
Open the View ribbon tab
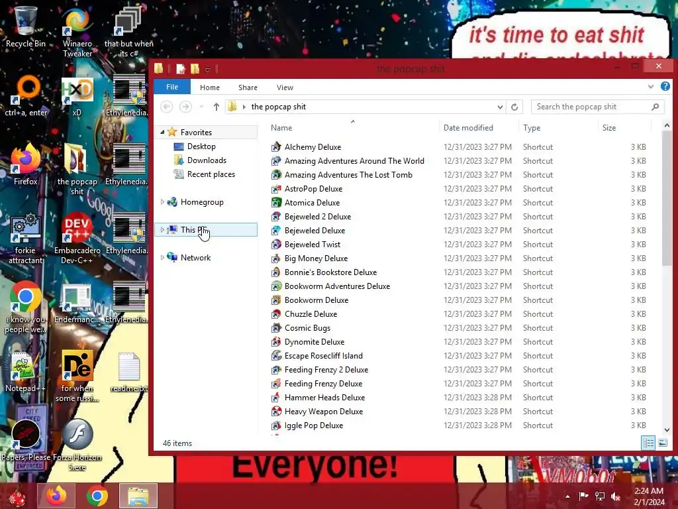click(x=285, y=87)
